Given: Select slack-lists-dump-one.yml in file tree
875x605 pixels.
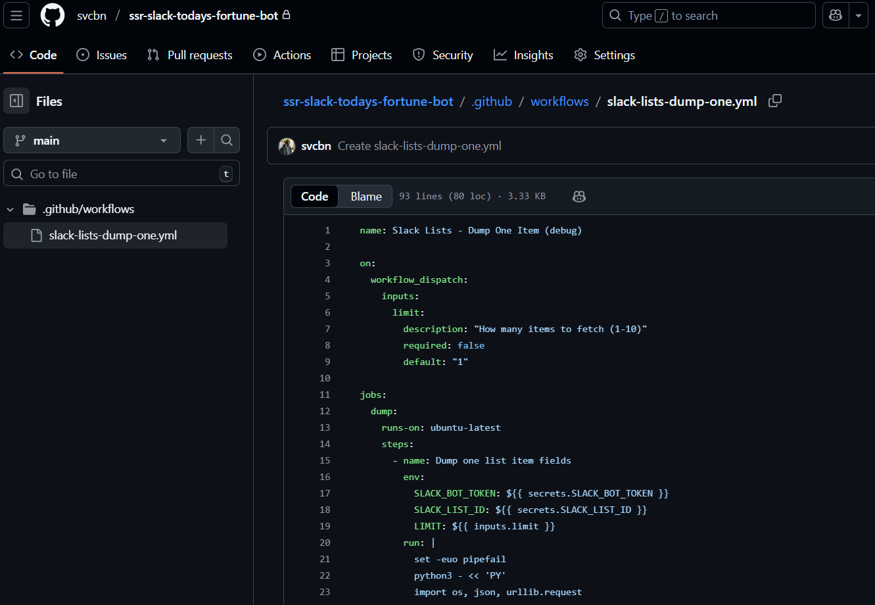Looking at the screenshot, I should click(116, 235).
